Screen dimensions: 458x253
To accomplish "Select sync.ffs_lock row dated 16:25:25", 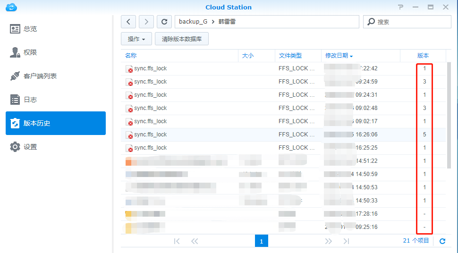I will tap(283, 148).
